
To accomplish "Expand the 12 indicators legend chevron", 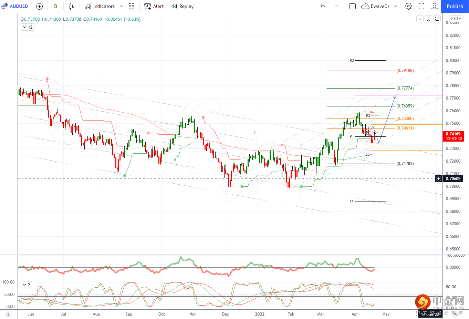I will pyautogui.click(x=28, y=27).
